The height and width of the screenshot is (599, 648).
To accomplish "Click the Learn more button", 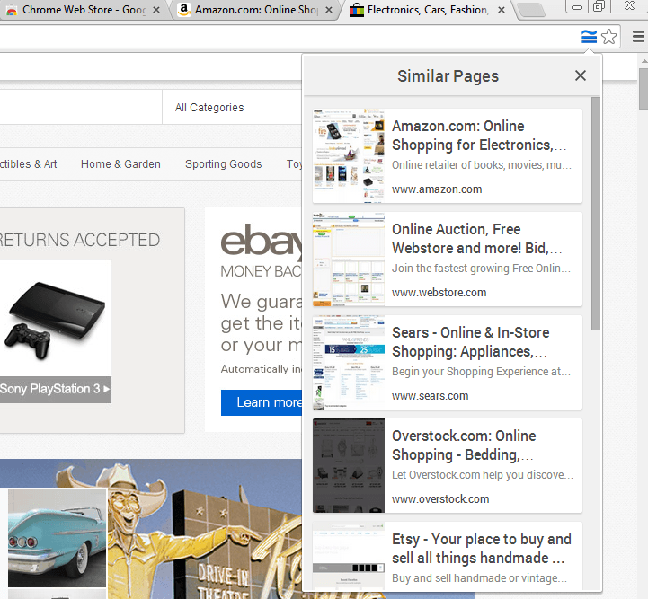I will [x=262, y=402].
